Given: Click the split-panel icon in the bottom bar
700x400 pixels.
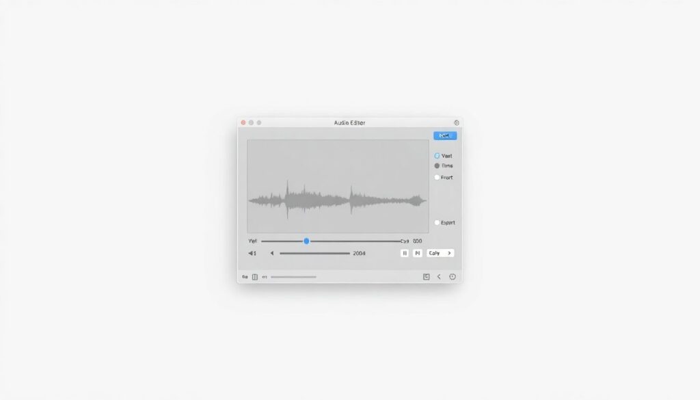Looking at the screenshot, I should coord(255,277).
